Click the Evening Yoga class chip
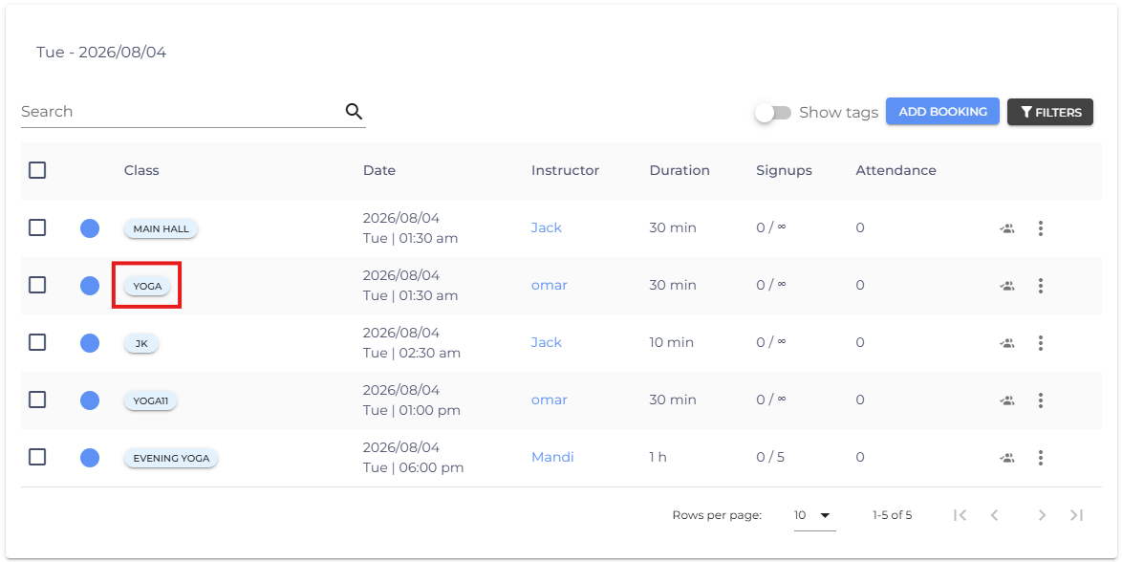This screenshot has height=562, width=1122. pos(171,458)
